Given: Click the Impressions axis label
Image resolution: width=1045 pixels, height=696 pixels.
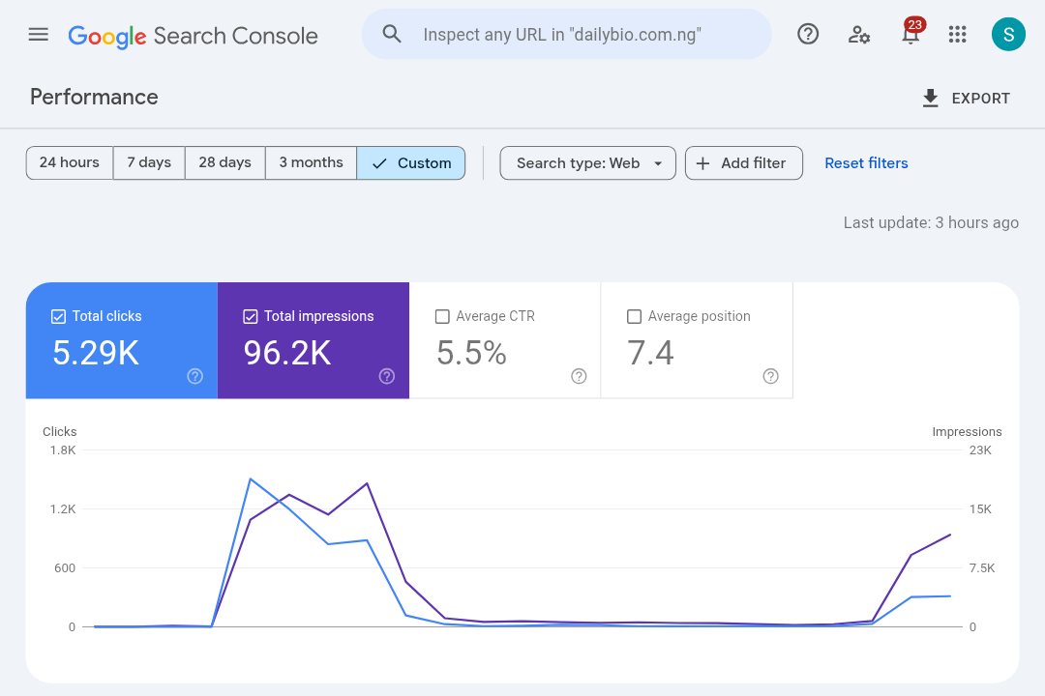Looking at the screenshot, I should point(967,431).
